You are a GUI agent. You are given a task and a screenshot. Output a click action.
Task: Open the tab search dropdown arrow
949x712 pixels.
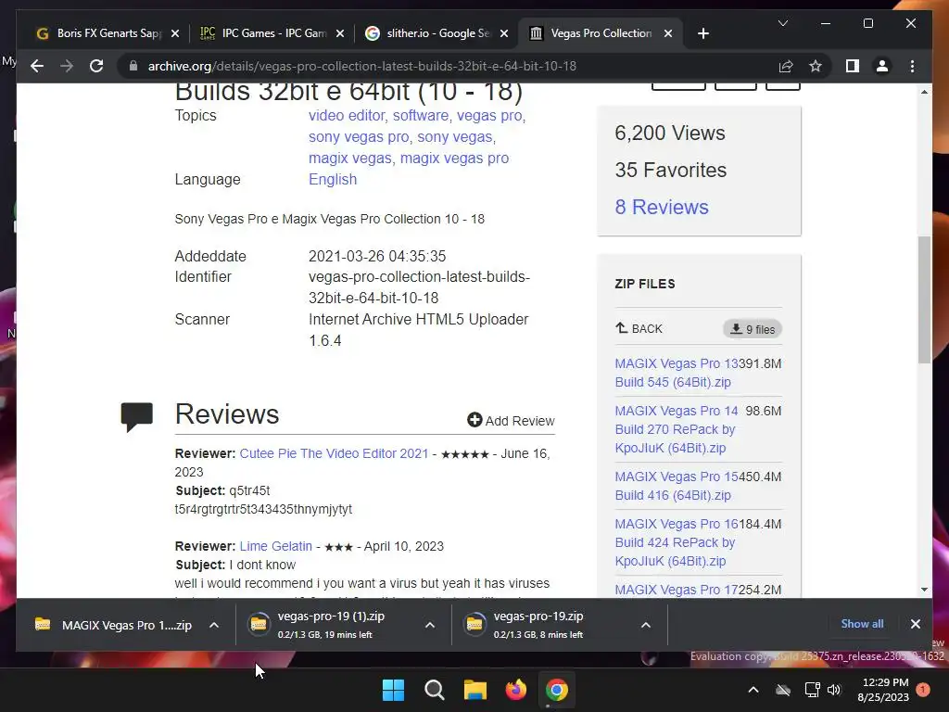click(782, 23)
